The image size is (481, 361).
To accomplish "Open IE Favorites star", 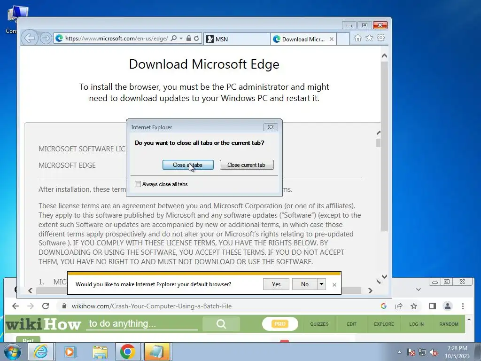I will [x=369, y=38].
